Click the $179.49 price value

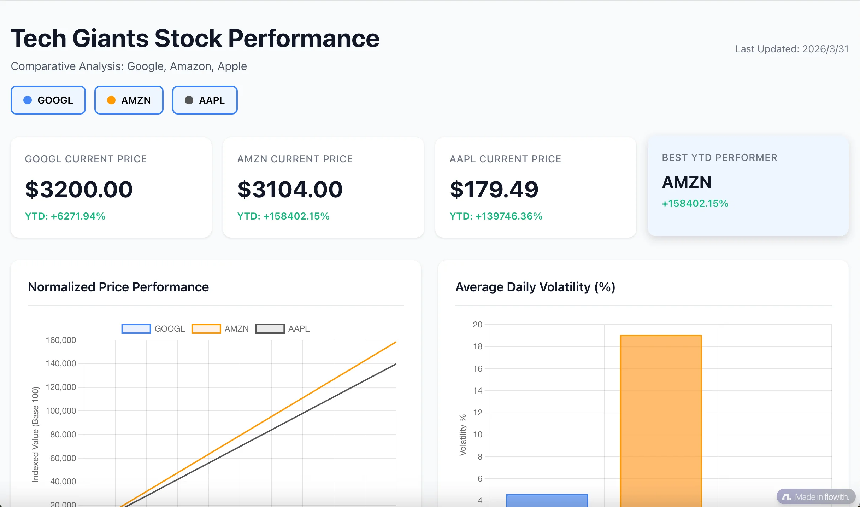[x=494, y=189]
